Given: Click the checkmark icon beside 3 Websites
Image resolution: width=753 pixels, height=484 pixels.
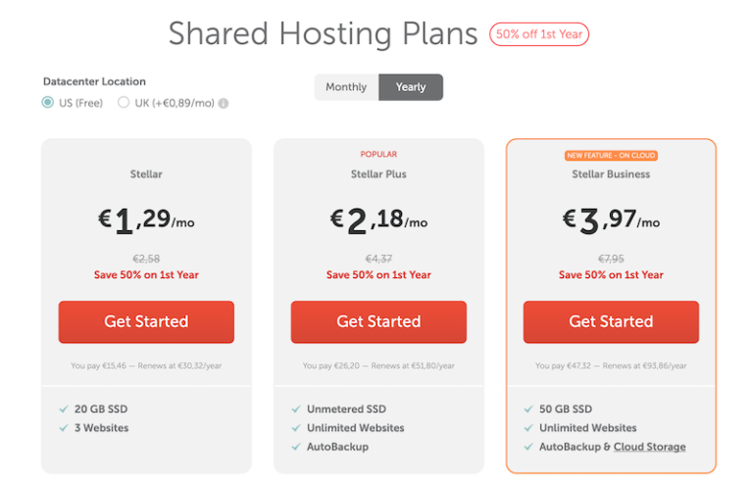Looking at the screenshot, I should [x=64, y=428].
